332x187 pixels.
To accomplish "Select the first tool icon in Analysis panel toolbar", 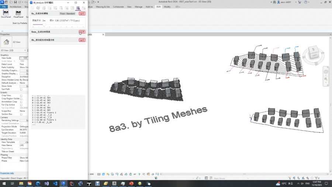I will [32, 8].
